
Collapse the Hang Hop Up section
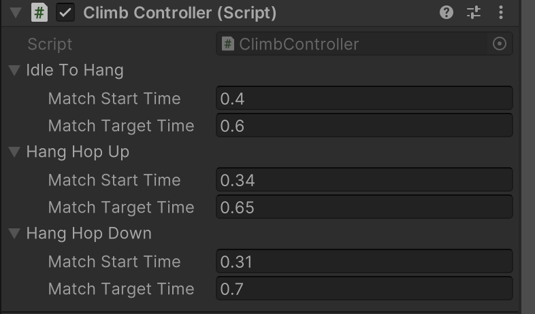(14, 152)
